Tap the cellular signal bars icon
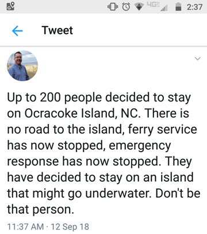 [164, 8]
